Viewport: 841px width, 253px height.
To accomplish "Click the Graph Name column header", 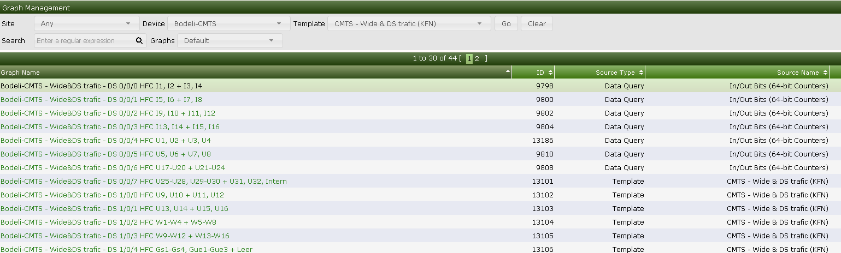I will pyautogui.click(x=256, y=73).
